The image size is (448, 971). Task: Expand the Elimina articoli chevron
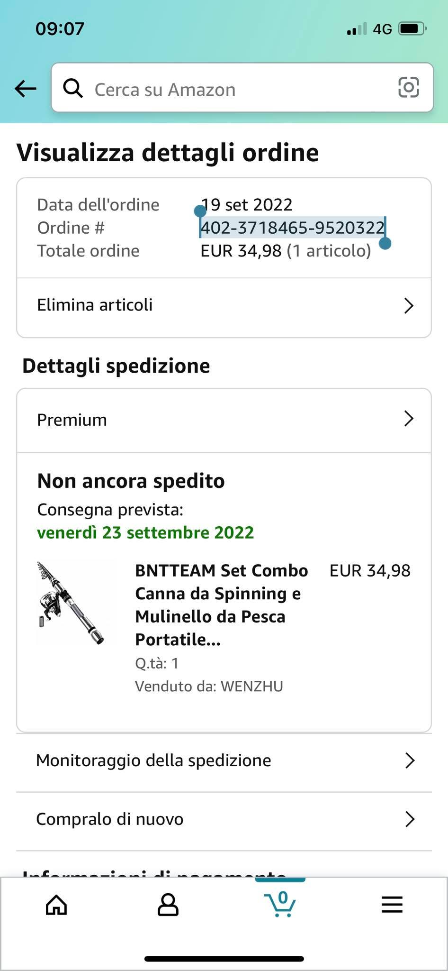pos(409,306)
